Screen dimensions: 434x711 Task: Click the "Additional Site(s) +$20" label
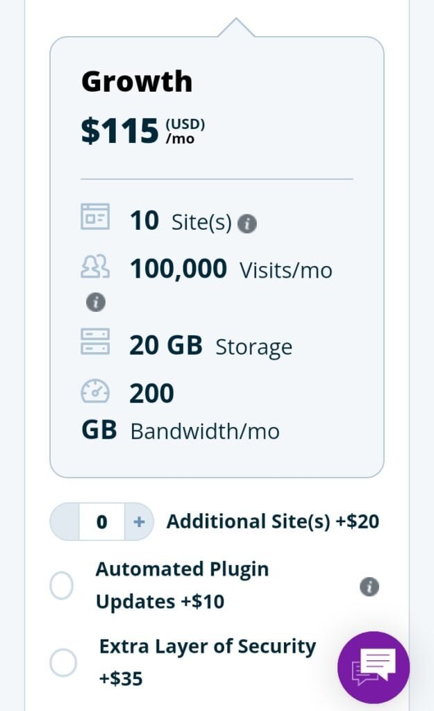click(x=273, y=521)
